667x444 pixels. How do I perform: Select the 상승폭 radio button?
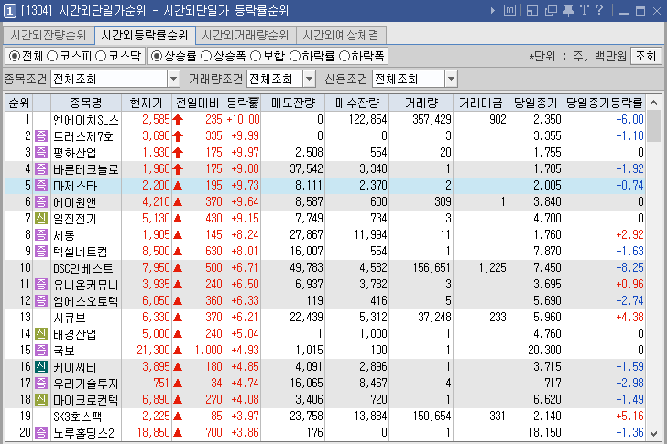[x=206, y=56]
